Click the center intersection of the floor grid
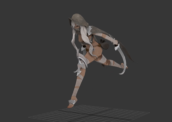 tap(91, 115)
